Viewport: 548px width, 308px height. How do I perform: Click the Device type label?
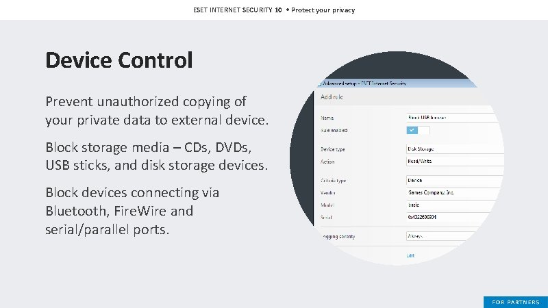(332, 149)
